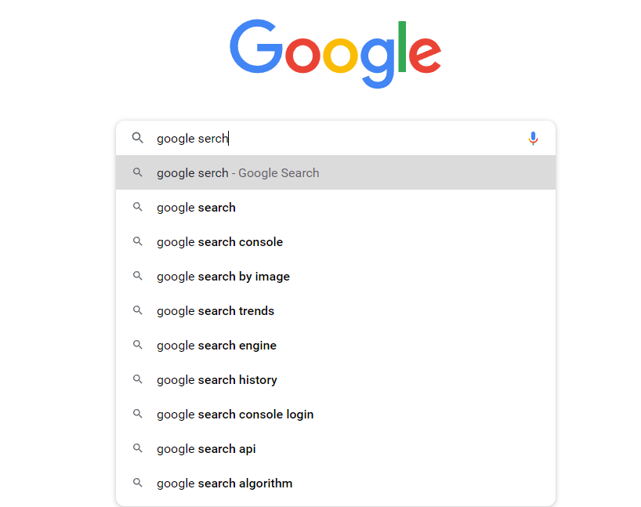
Task: Click search icon beside 'google search engine'
Action: click(x=138, y=346)
